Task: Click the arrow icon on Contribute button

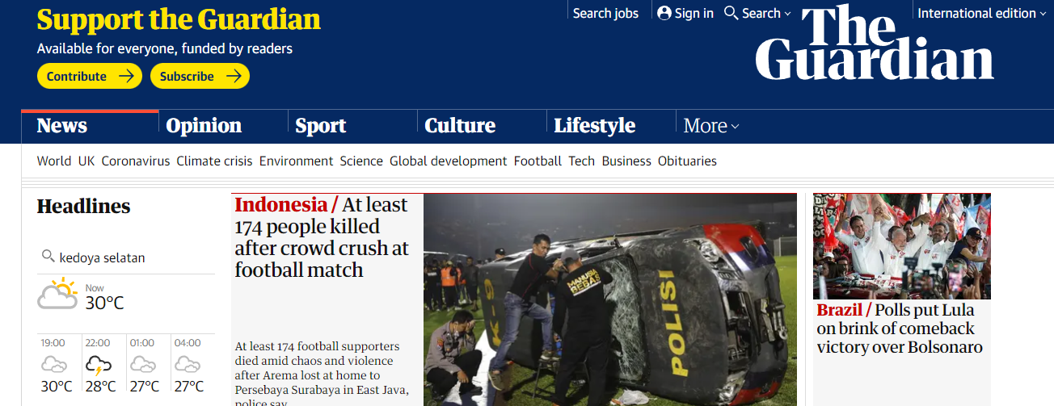Action: tap(126, 76)
